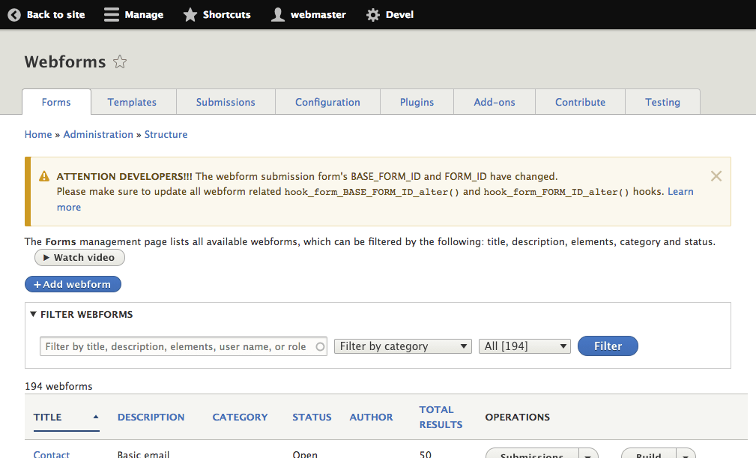This screenshot has width=756, height=458.
Task: Toggle the favorite star beside Webforms heading
Action: 119,62
